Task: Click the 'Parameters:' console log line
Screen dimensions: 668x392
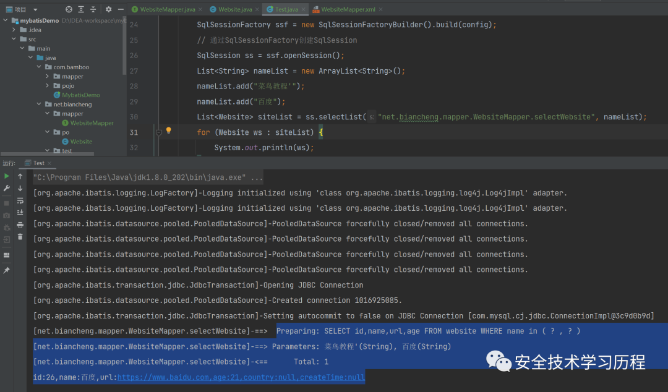Action: tap(242, 347)
